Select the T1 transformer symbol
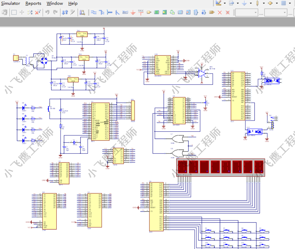 pos(27,60)
